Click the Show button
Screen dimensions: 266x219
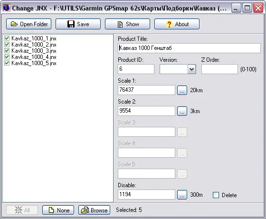[x=127, y=24]
